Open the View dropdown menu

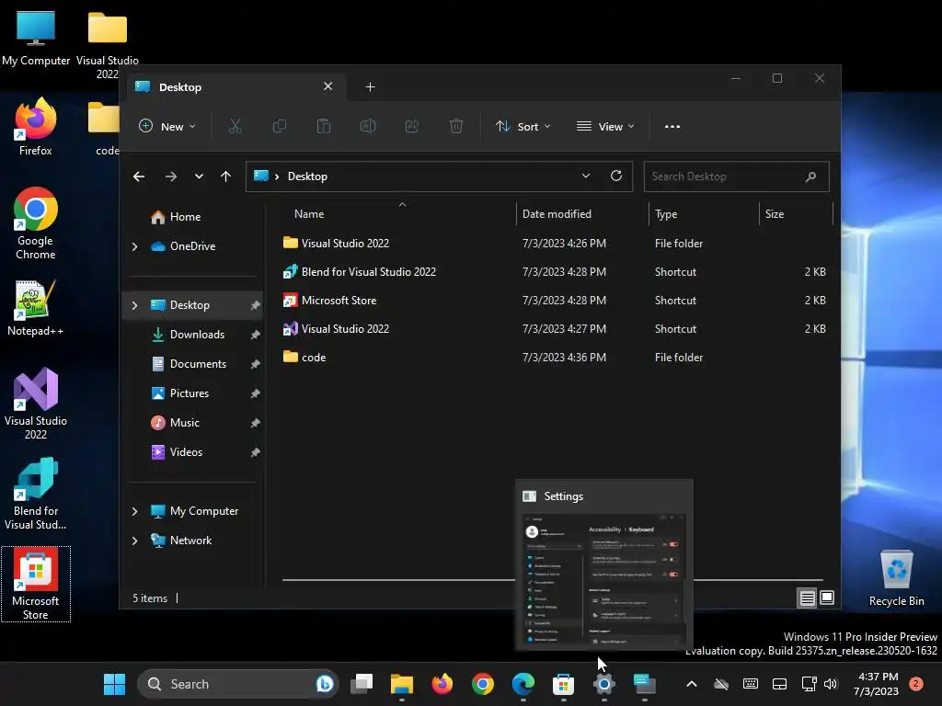(x=605, y=126)
